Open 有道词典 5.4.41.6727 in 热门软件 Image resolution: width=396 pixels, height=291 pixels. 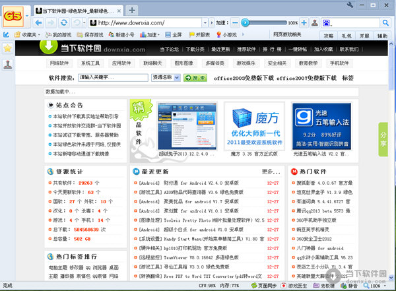click(323, 201)
